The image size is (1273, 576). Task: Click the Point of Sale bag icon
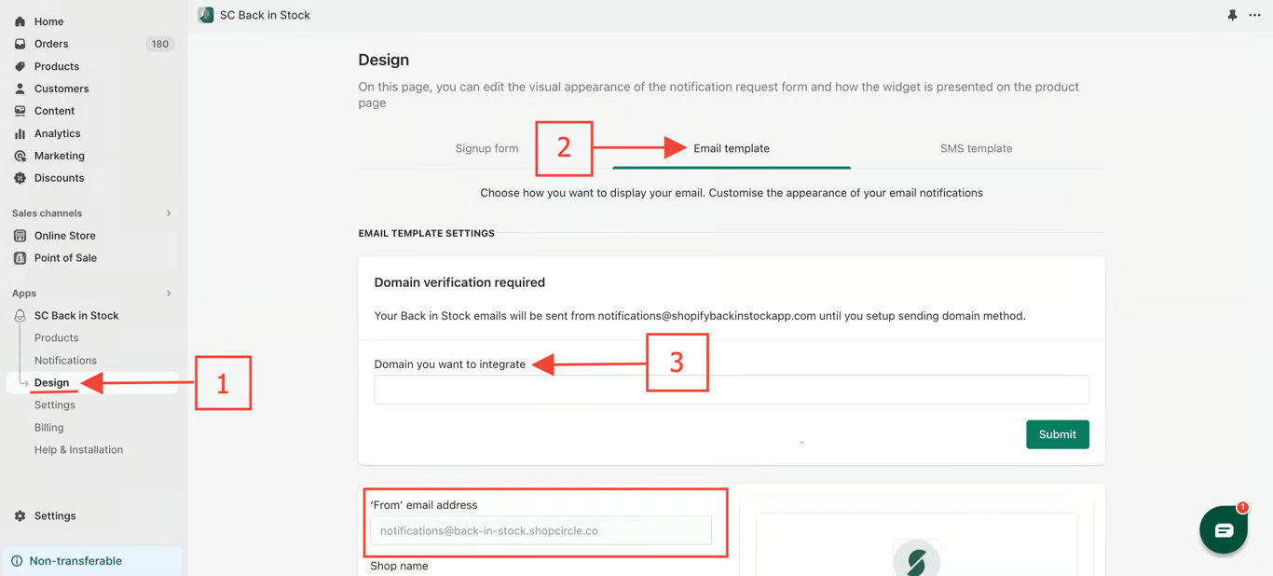point(20,258)
